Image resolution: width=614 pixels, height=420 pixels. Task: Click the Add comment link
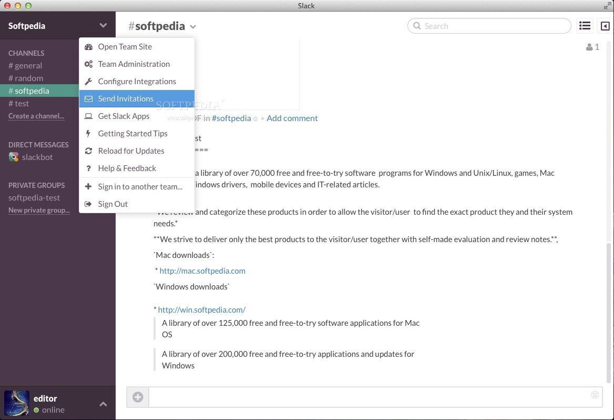292,118
